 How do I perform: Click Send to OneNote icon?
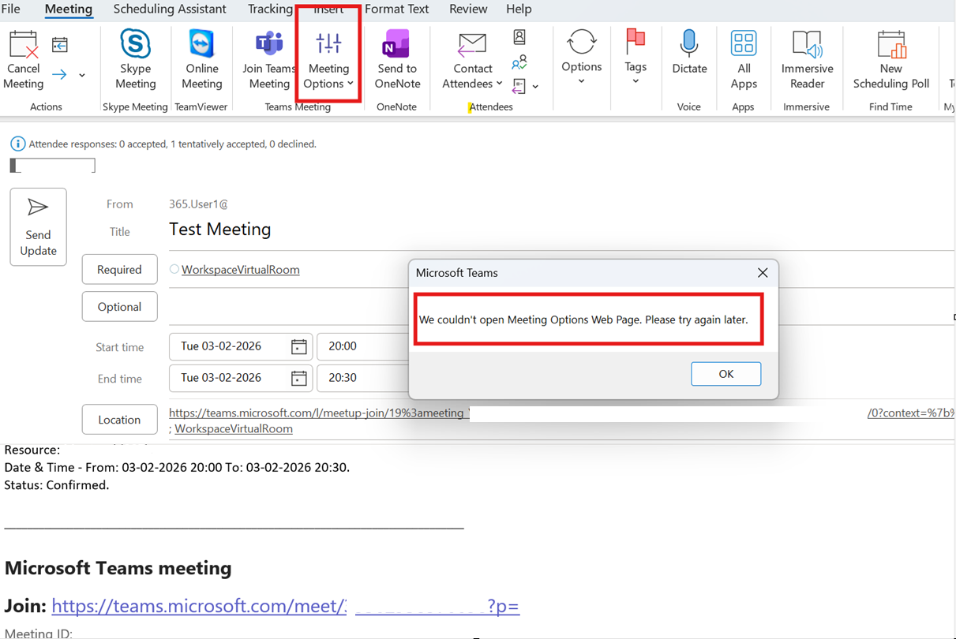point(397,44)
